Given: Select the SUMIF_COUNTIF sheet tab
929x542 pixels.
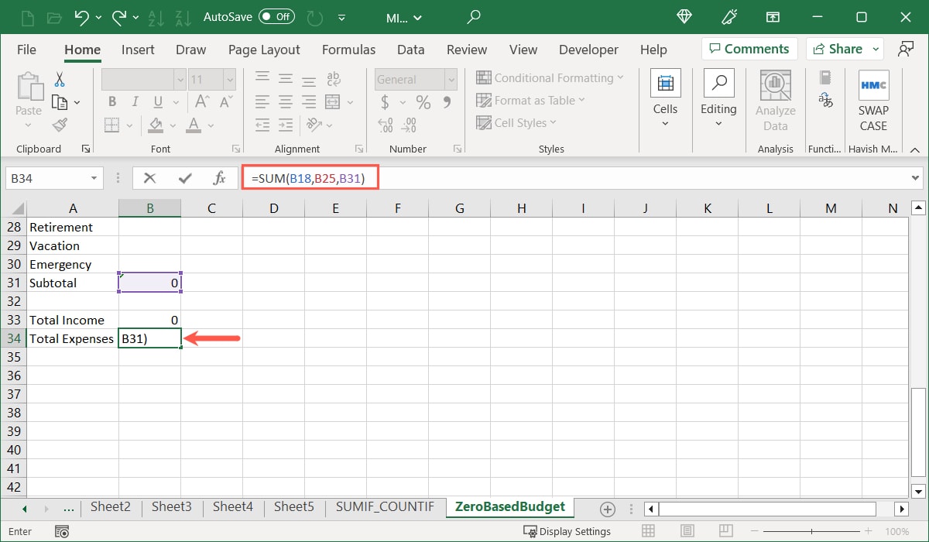Looking at the screenshot, I should 385,506.
